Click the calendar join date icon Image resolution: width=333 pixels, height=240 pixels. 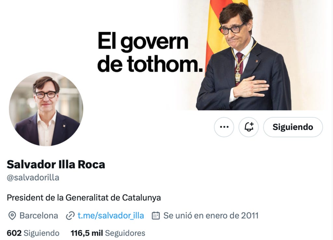(x=156, y=216)
